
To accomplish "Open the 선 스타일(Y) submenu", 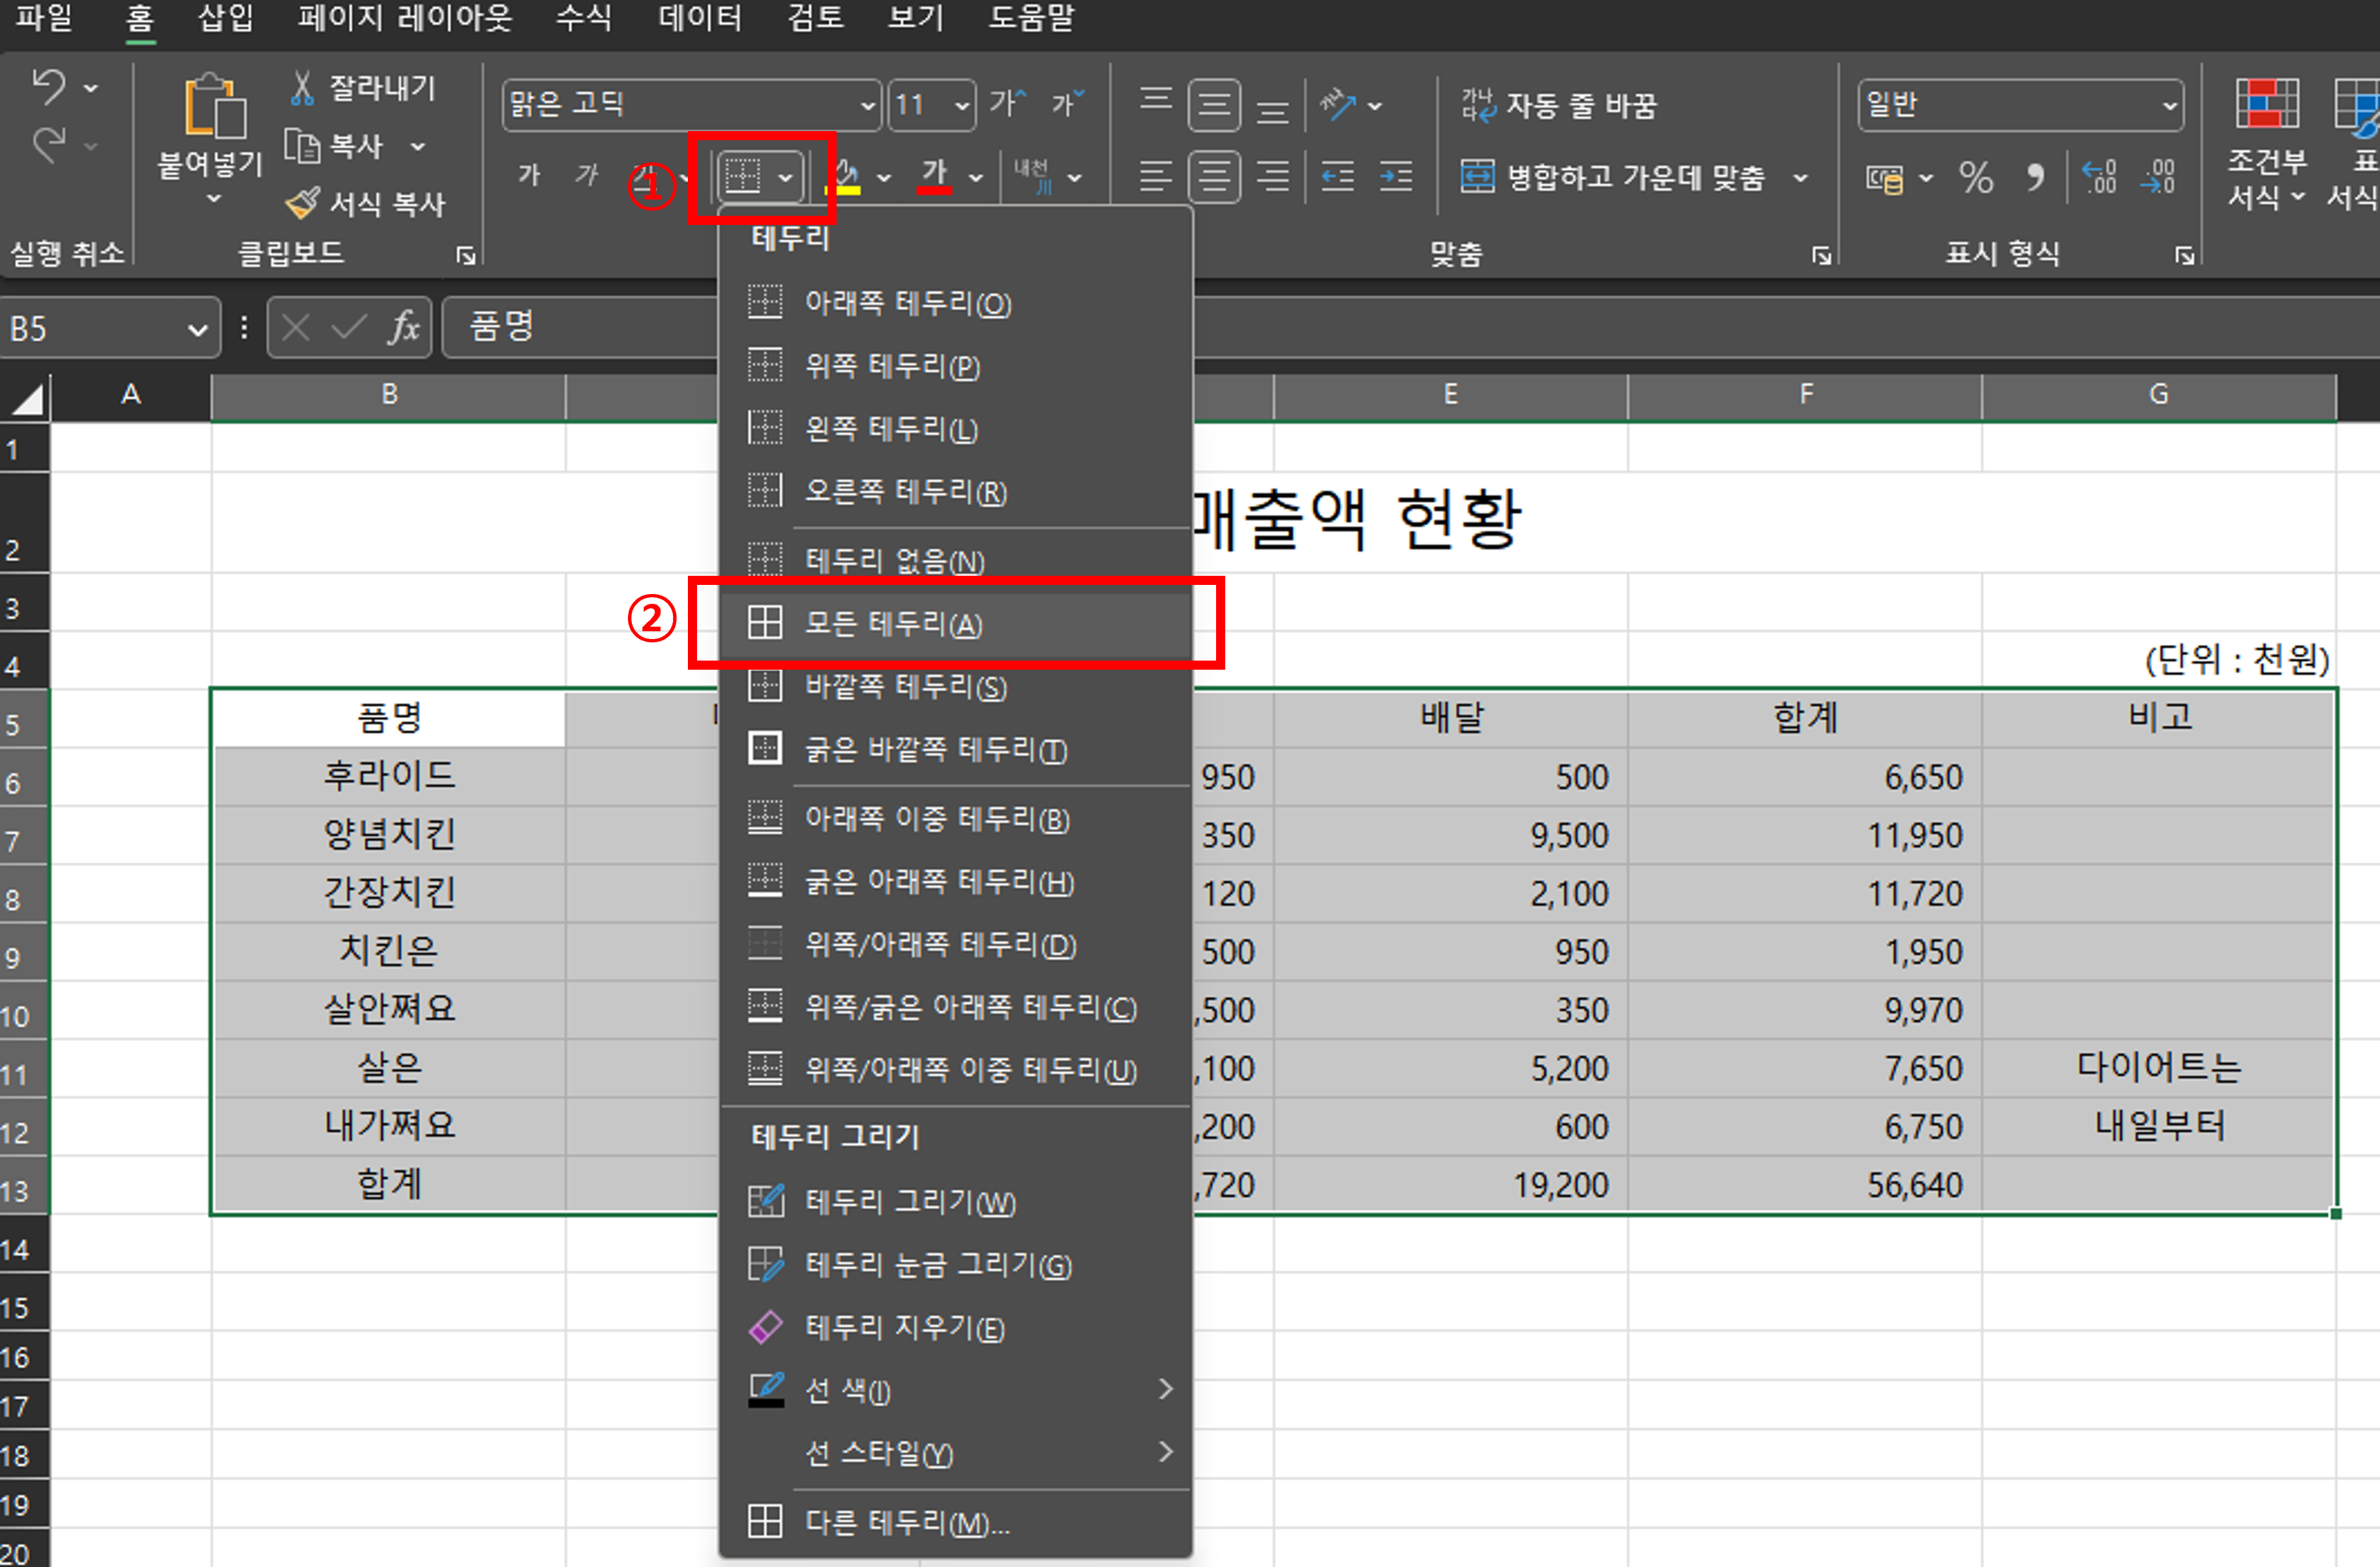I will tap(955, 1452).
